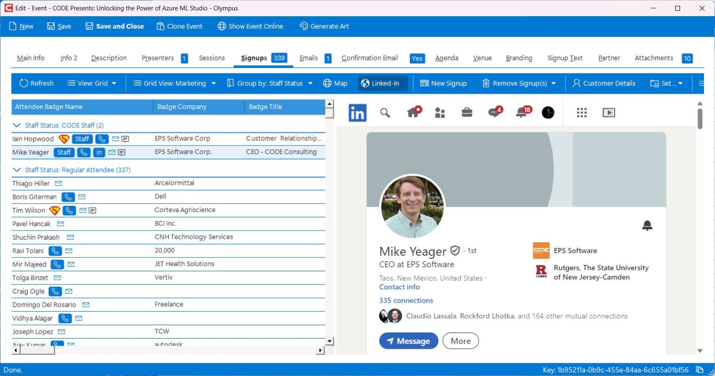The height and width of the screenshot is (376, 715).
Task: Open Customer Details button
Action: [x=604, y=83]
